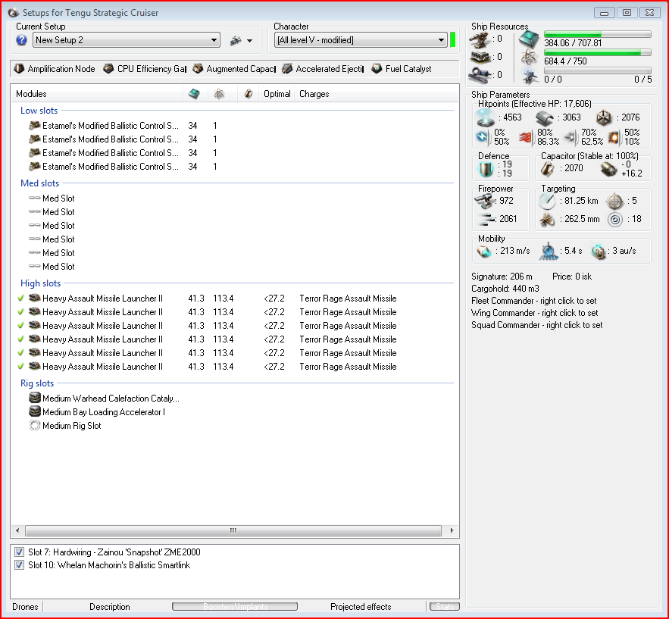Image resolution: width=669 pixels, height=619 pixels.
Task: Click the capacitor capacity icon next to 2070
Action: 548,169
